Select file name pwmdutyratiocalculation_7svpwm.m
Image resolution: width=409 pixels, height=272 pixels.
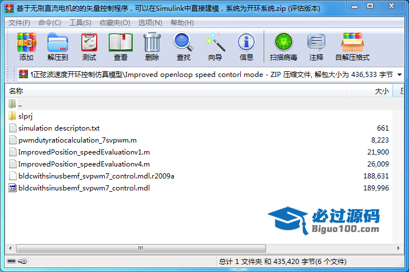(x=77, y=140)
